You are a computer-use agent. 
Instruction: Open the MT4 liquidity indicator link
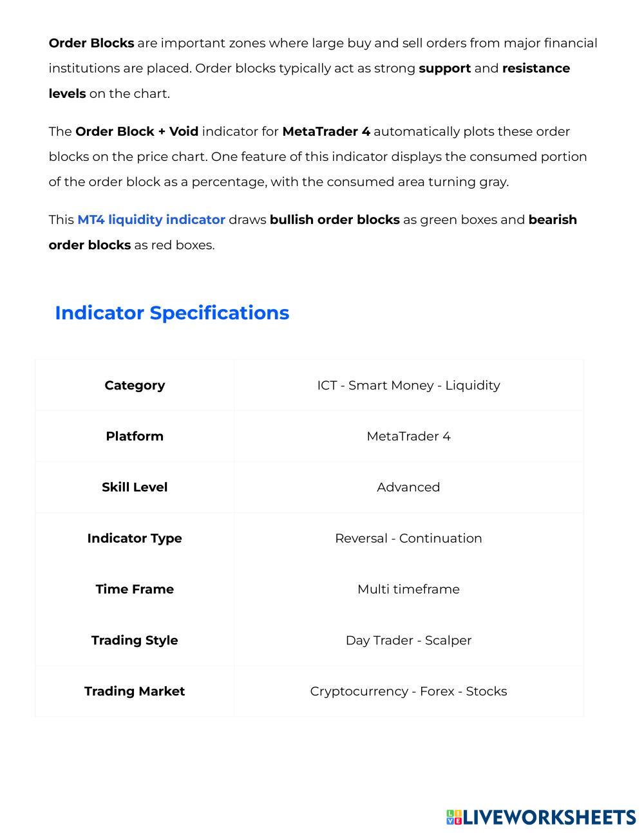[151, 220]
